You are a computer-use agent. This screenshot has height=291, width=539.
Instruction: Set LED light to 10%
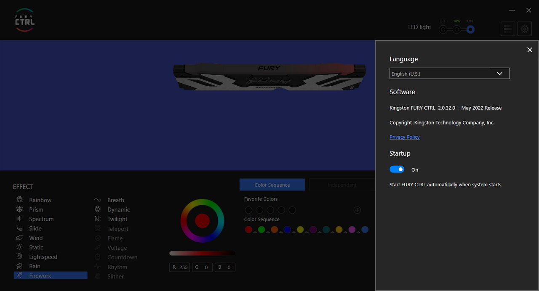[x=456, y=29]
